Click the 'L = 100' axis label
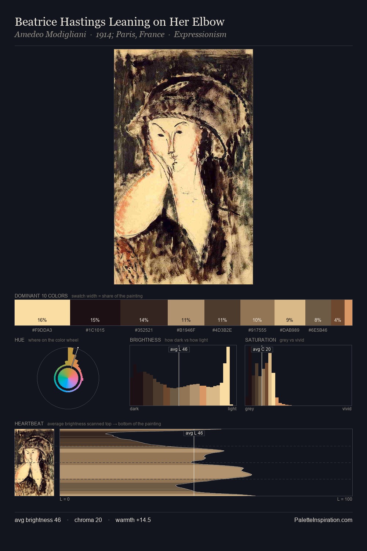The width and height of the screenshot is (367, 551). pos(345,499)
